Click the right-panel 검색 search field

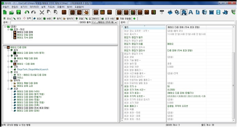click(181, 22)
